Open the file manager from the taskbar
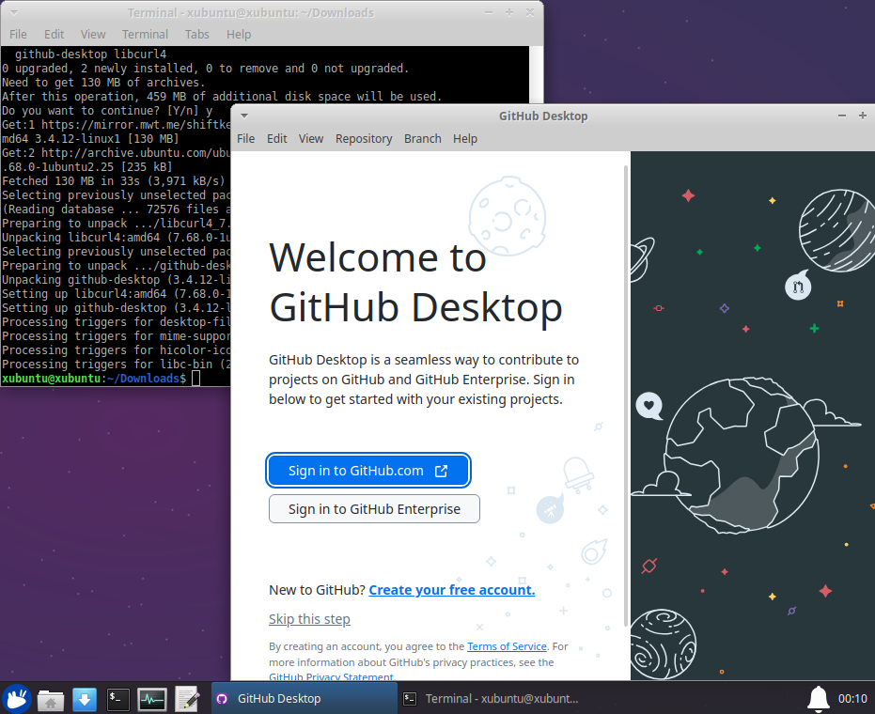This screenshot has width=875, height=714. tap(50, 699)
